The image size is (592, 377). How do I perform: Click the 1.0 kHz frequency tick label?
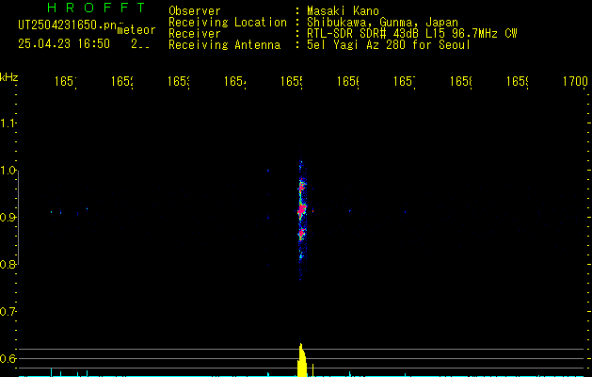(x=8, y=171)
